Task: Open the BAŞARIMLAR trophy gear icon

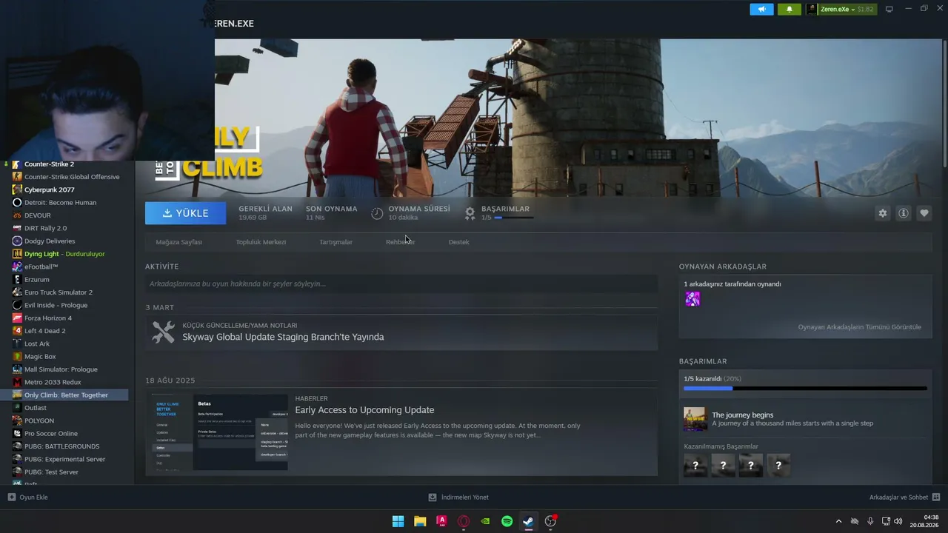Action: [470, 213]
